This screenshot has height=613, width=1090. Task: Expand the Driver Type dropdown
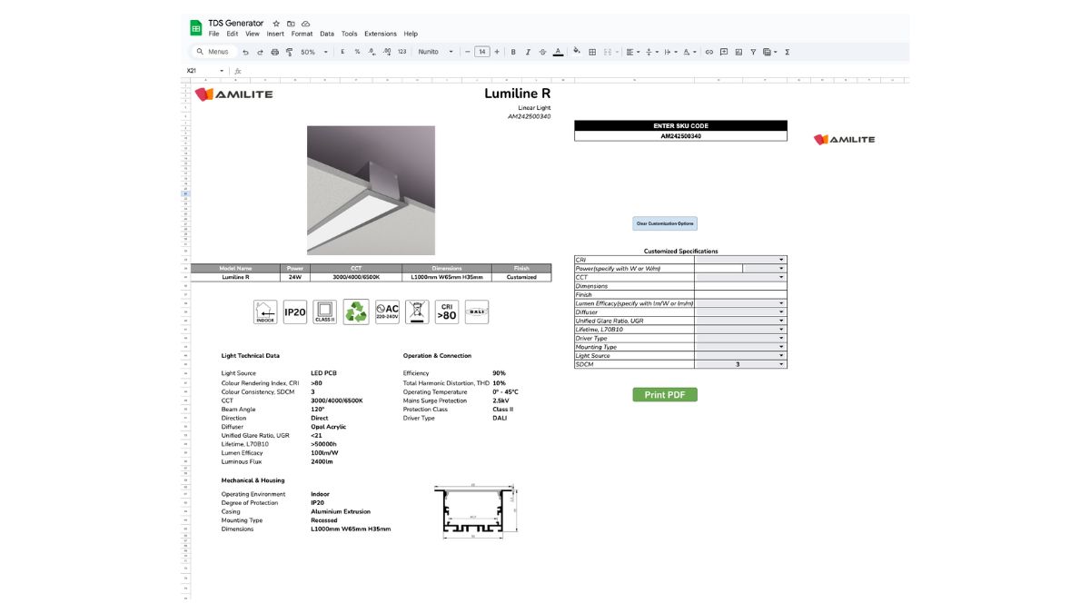[781, 338]
